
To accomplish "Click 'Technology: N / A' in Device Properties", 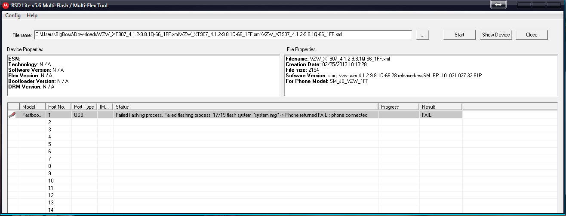I will point(29,64).
